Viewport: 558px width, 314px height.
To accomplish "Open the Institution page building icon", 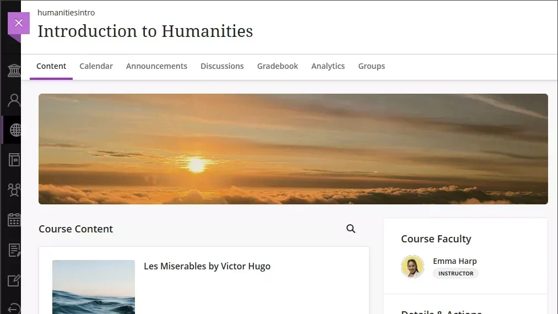I will [14, 71].
